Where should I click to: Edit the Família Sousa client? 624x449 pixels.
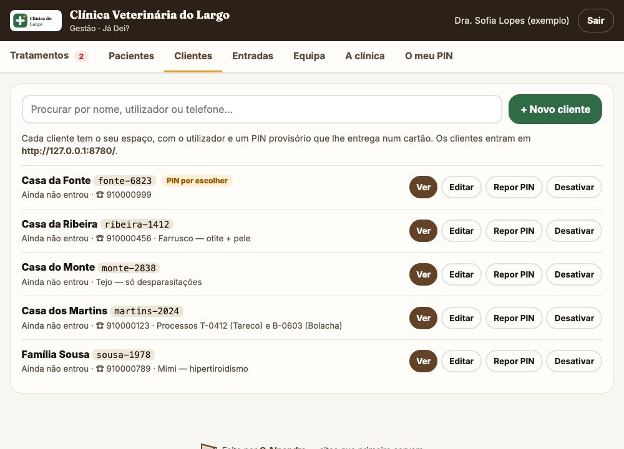pyautogui.click(x=461, y=361)
